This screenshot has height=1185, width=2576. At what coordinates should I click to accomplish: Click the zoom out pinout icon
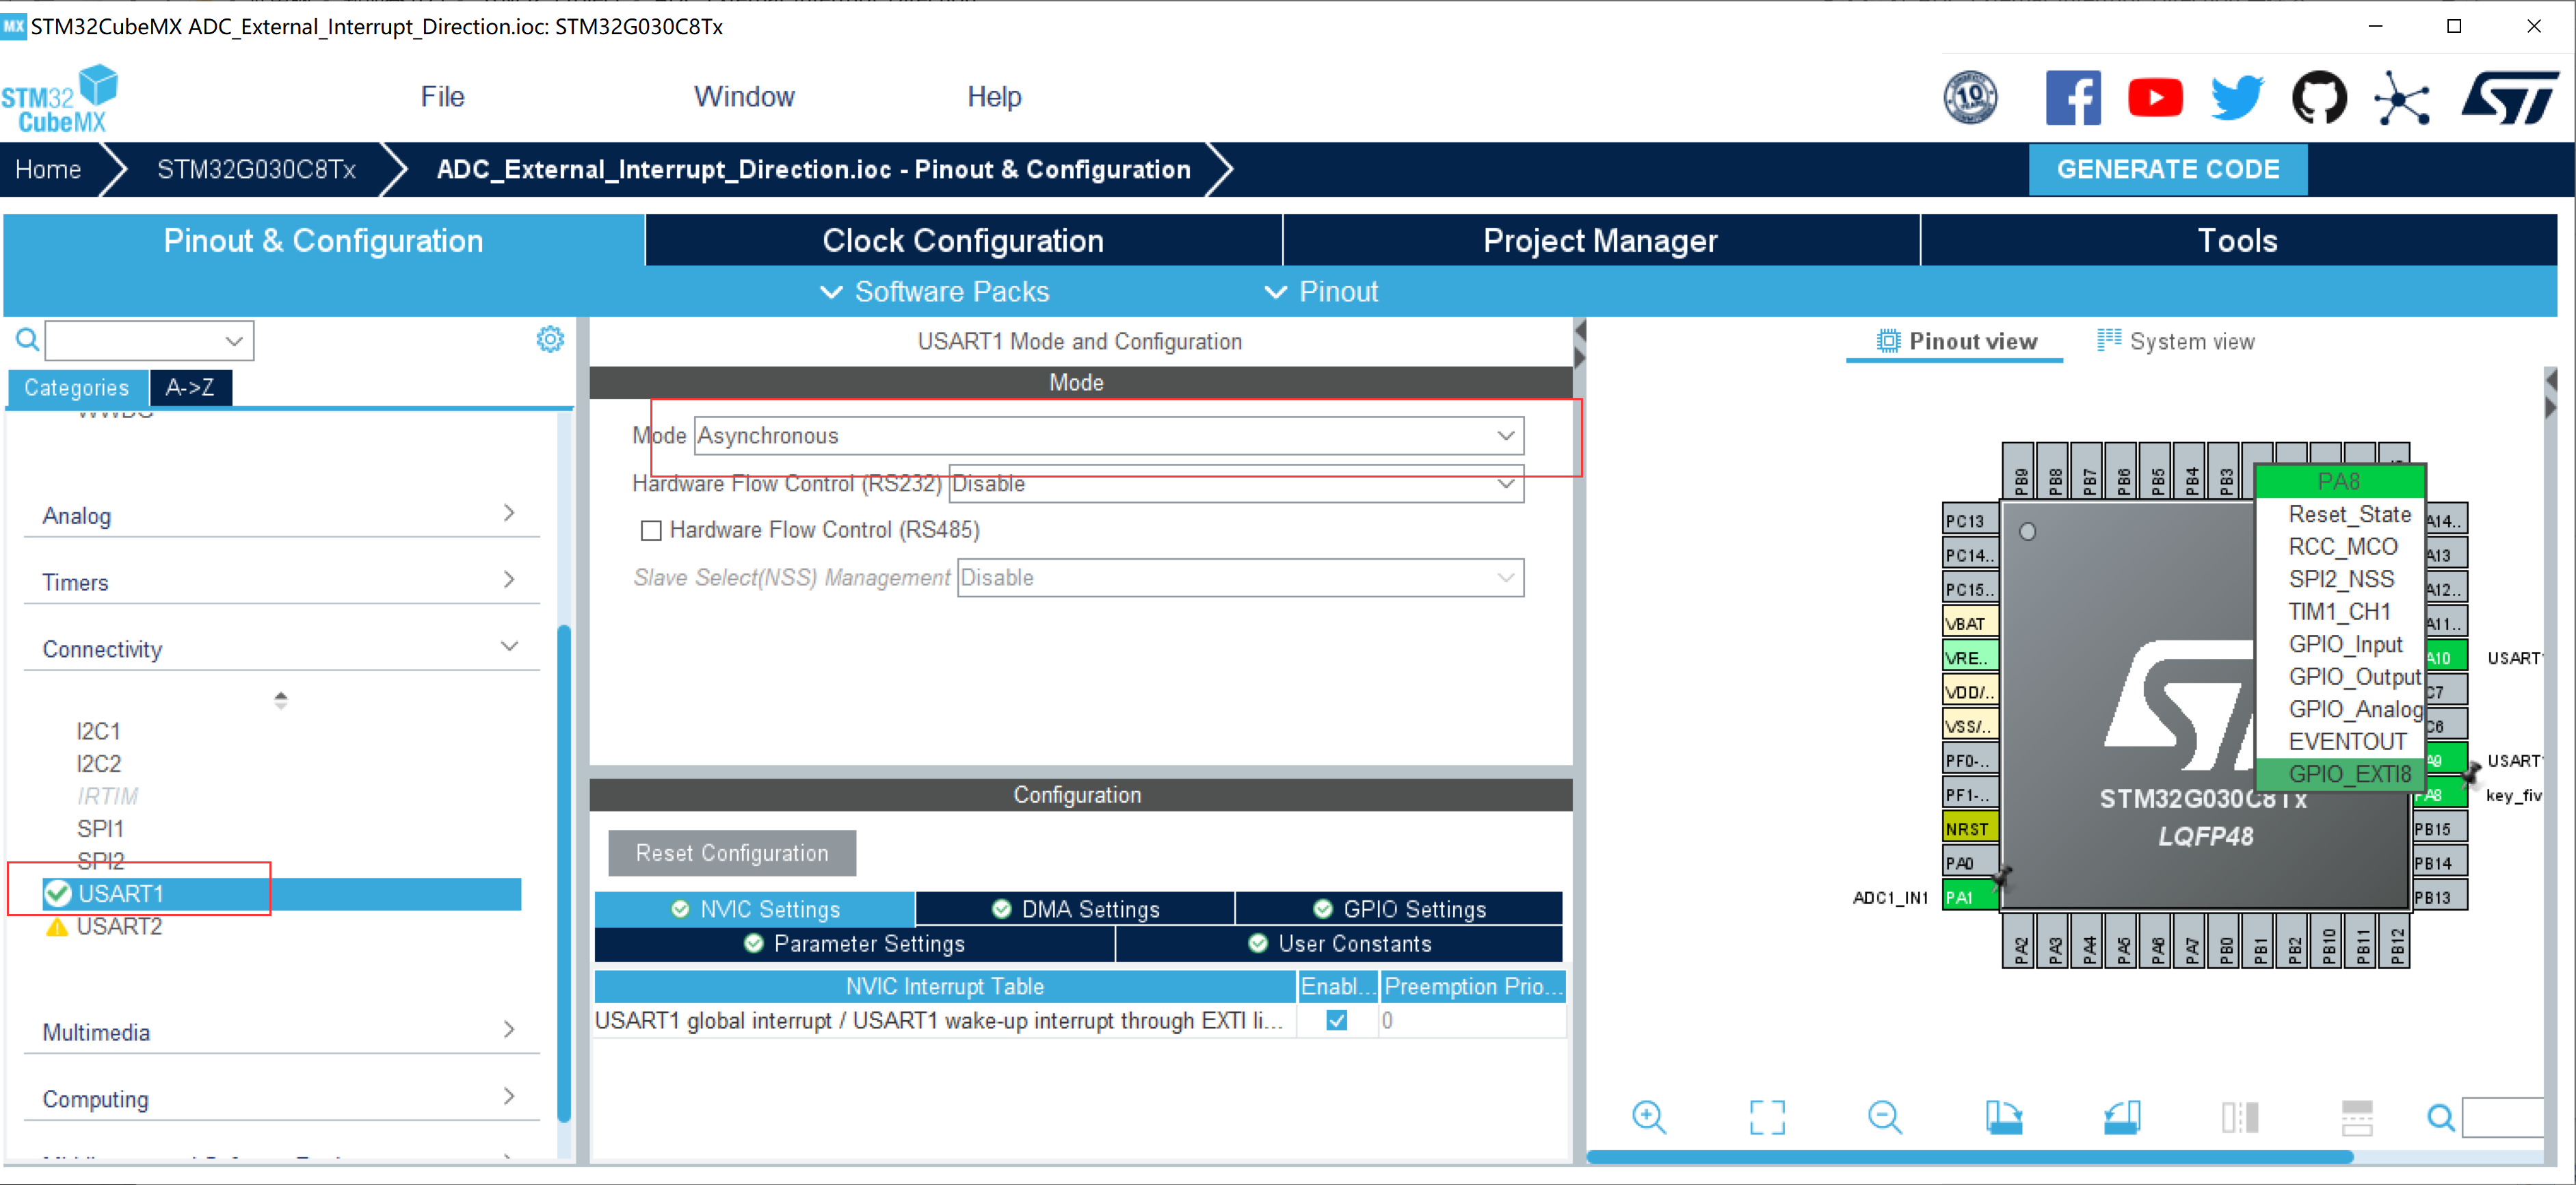tap(1884, 1116)
